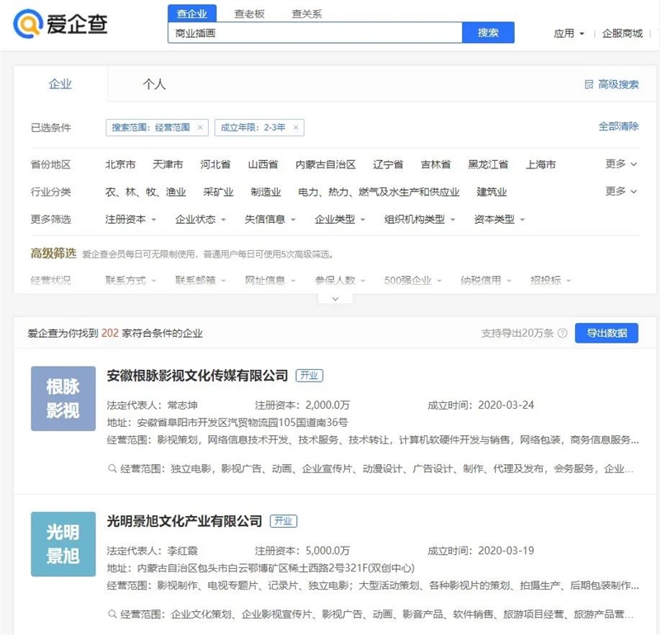Open the 应用 dropdown menu
The image size is (660, 635).
coord(568,33)
